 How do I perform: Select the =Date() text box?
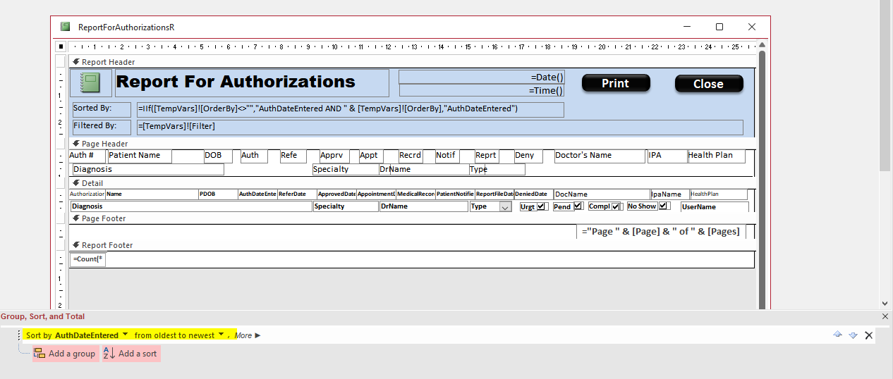click(x=482, y=77)
